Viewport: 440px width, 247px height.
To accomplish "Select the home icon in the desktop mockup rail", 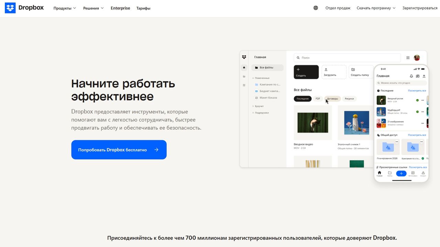I will (x=244, y=68).
